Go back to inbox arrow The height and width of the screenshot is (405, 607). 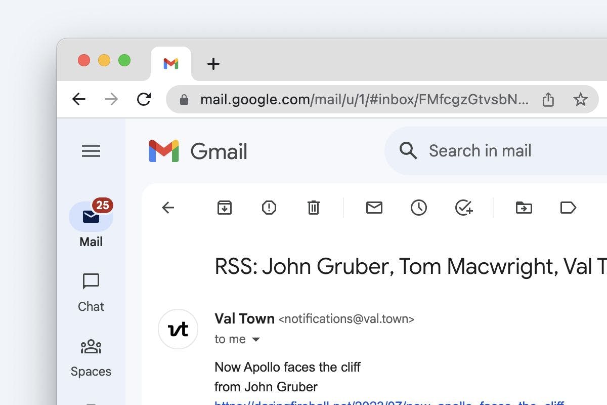(x=168, y=208)
